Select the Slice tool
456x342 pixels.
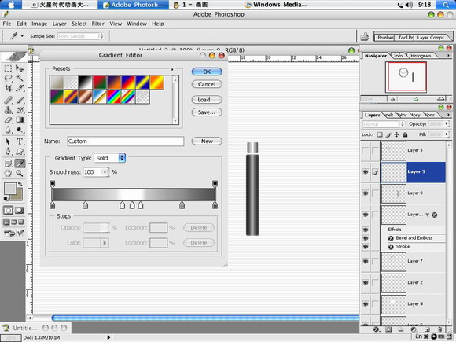click(x=20, y=88)
